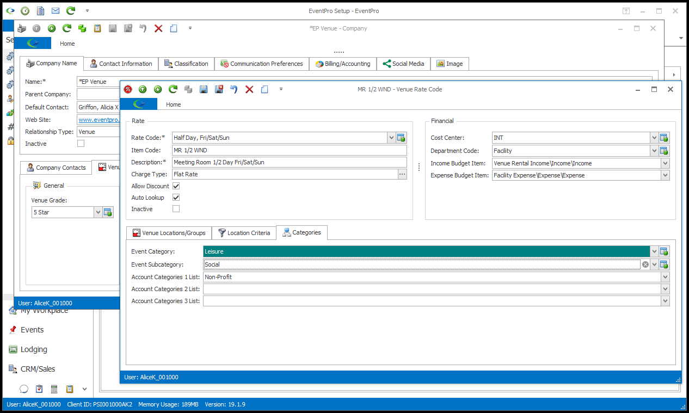Clear the Event Subcategory value
The image size is (689, 413).
pyautogui.click(x=645, y=264)
